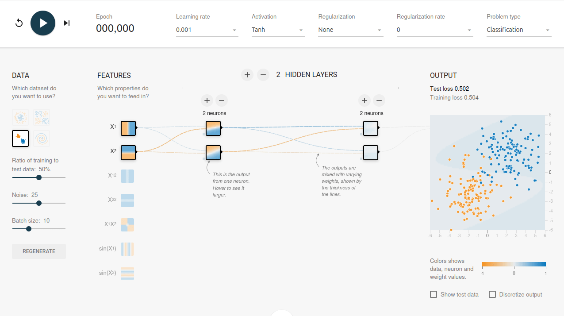Remove a hidden layer with minus icon

coord(263,75)
